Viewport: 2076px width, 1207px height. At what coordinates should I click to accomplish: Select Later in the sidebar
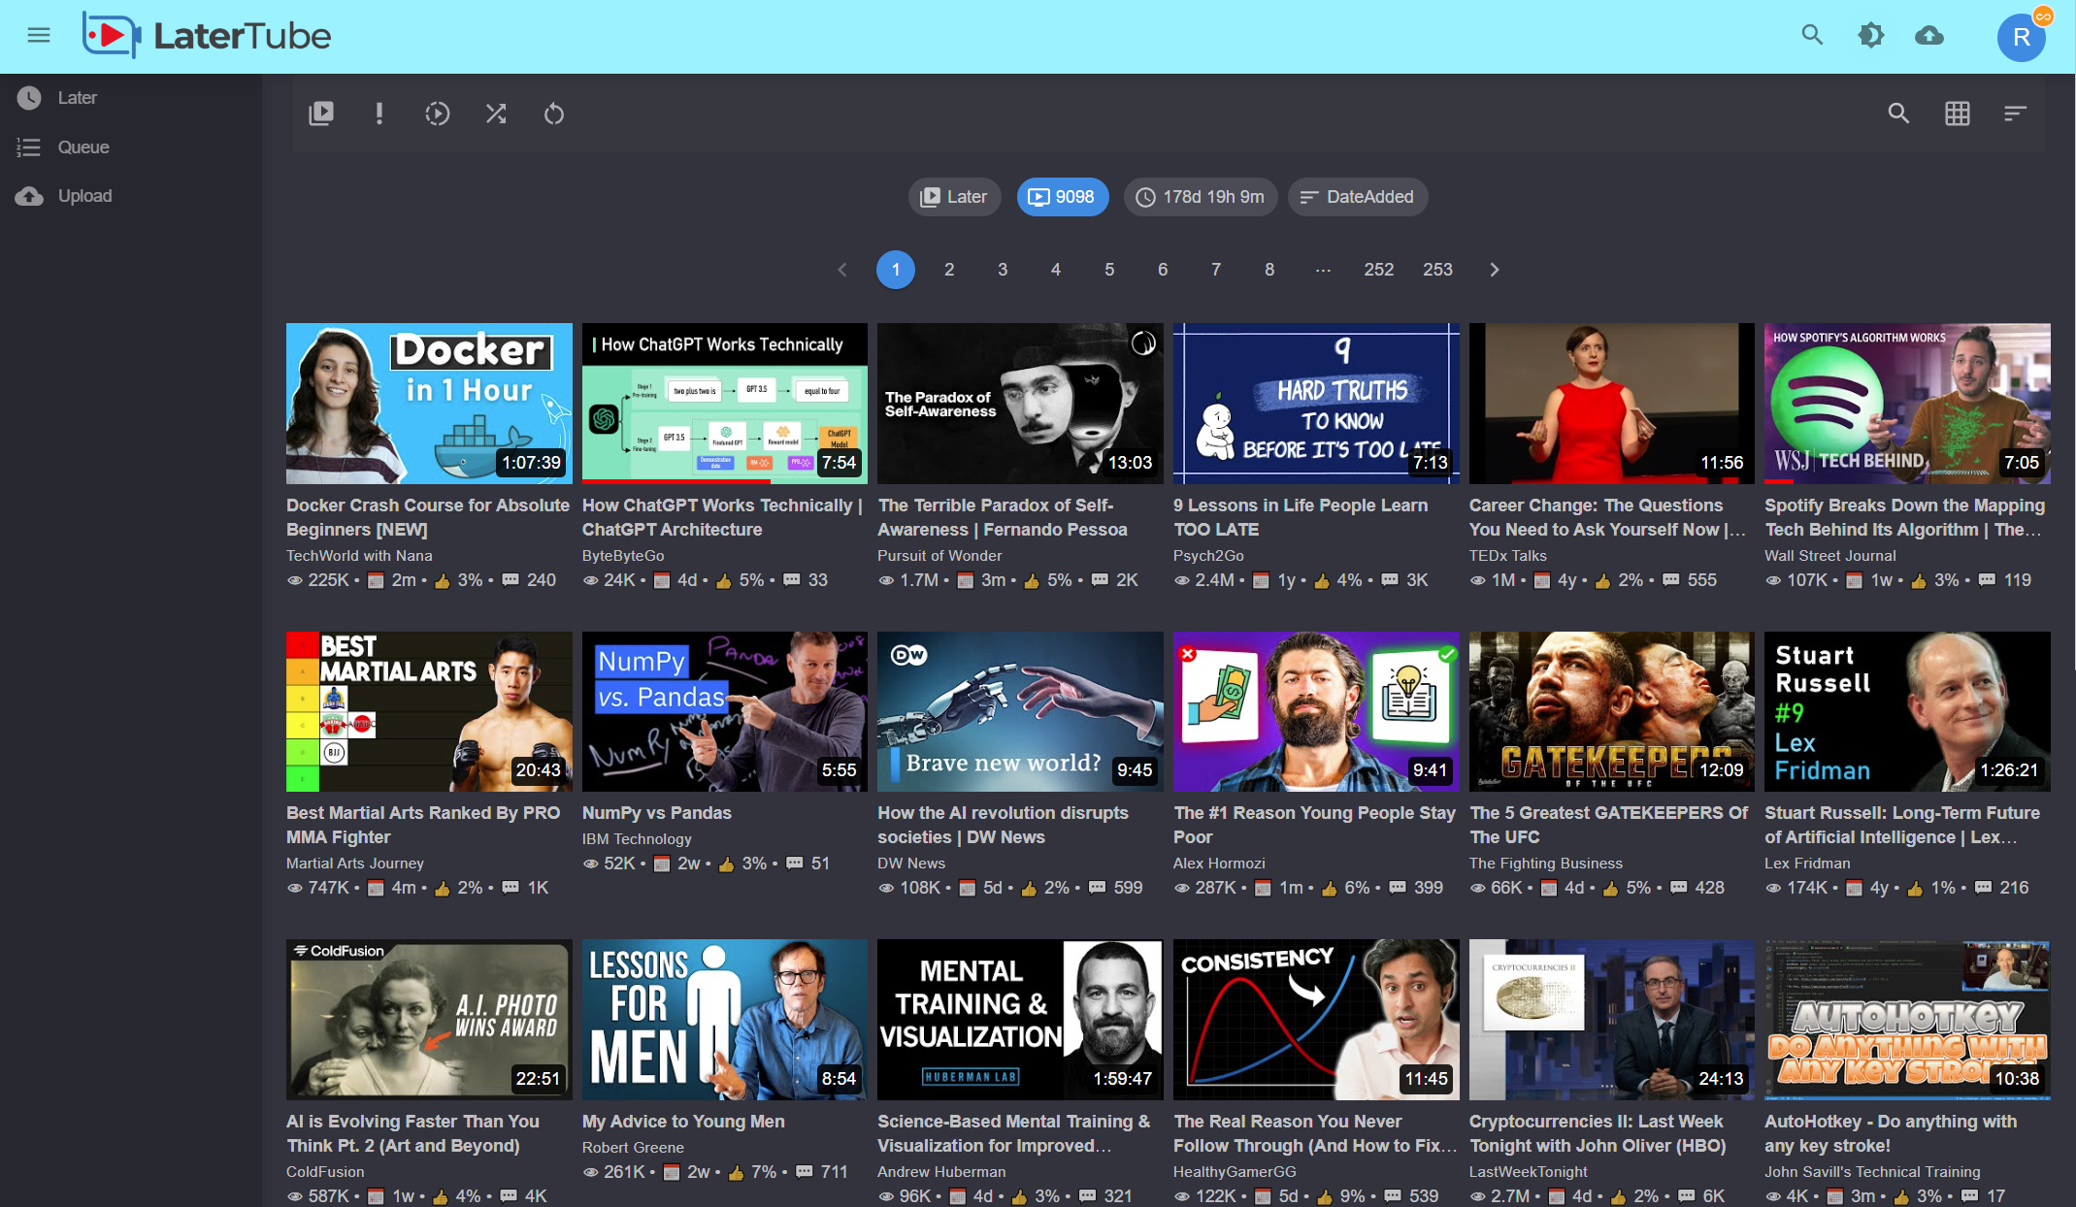[131, 98]
